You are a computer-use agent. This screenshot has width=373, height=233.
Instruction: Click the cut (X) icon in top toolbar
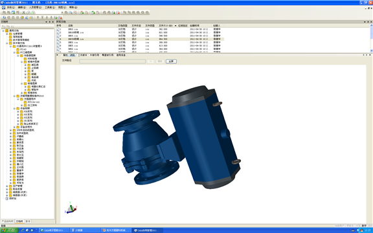(x=23, y=12)
